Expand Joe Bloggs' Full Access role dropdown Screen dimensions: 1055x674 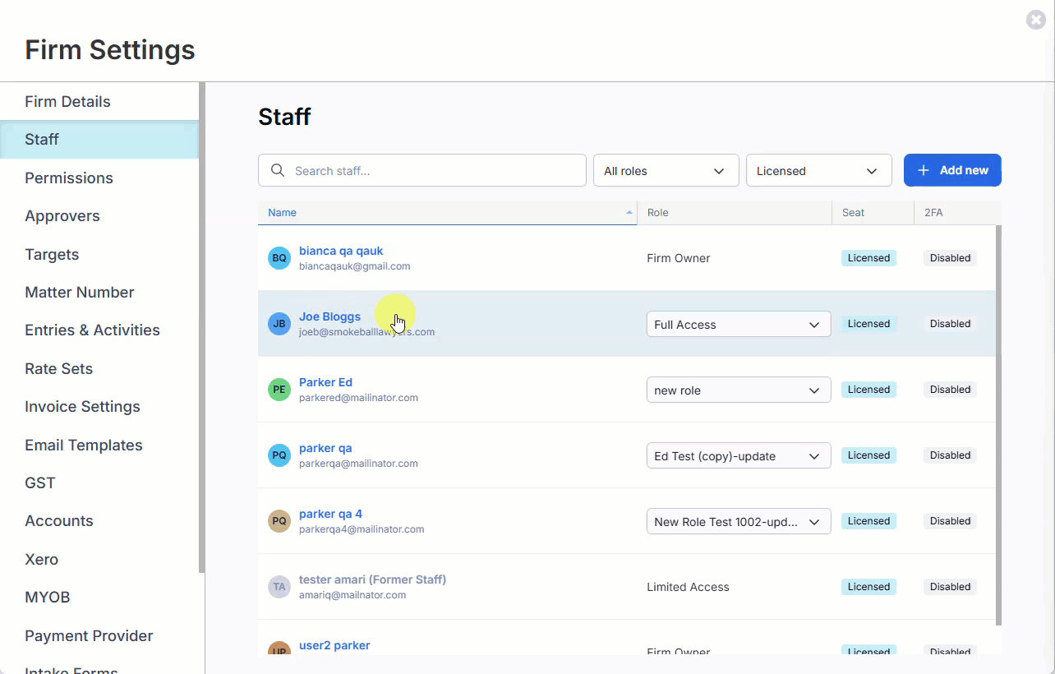click(x=739, y=324)
